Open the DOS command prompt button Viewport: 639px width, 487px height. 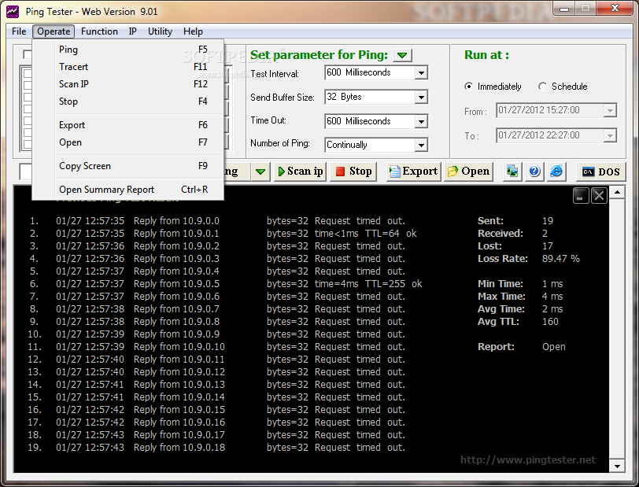coord(600,172)
